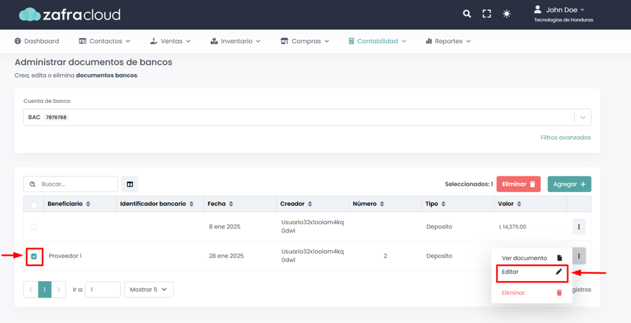
Task: Open three-dot menu for the 8 ene 2025 row
Action: [x=578, y=227]
